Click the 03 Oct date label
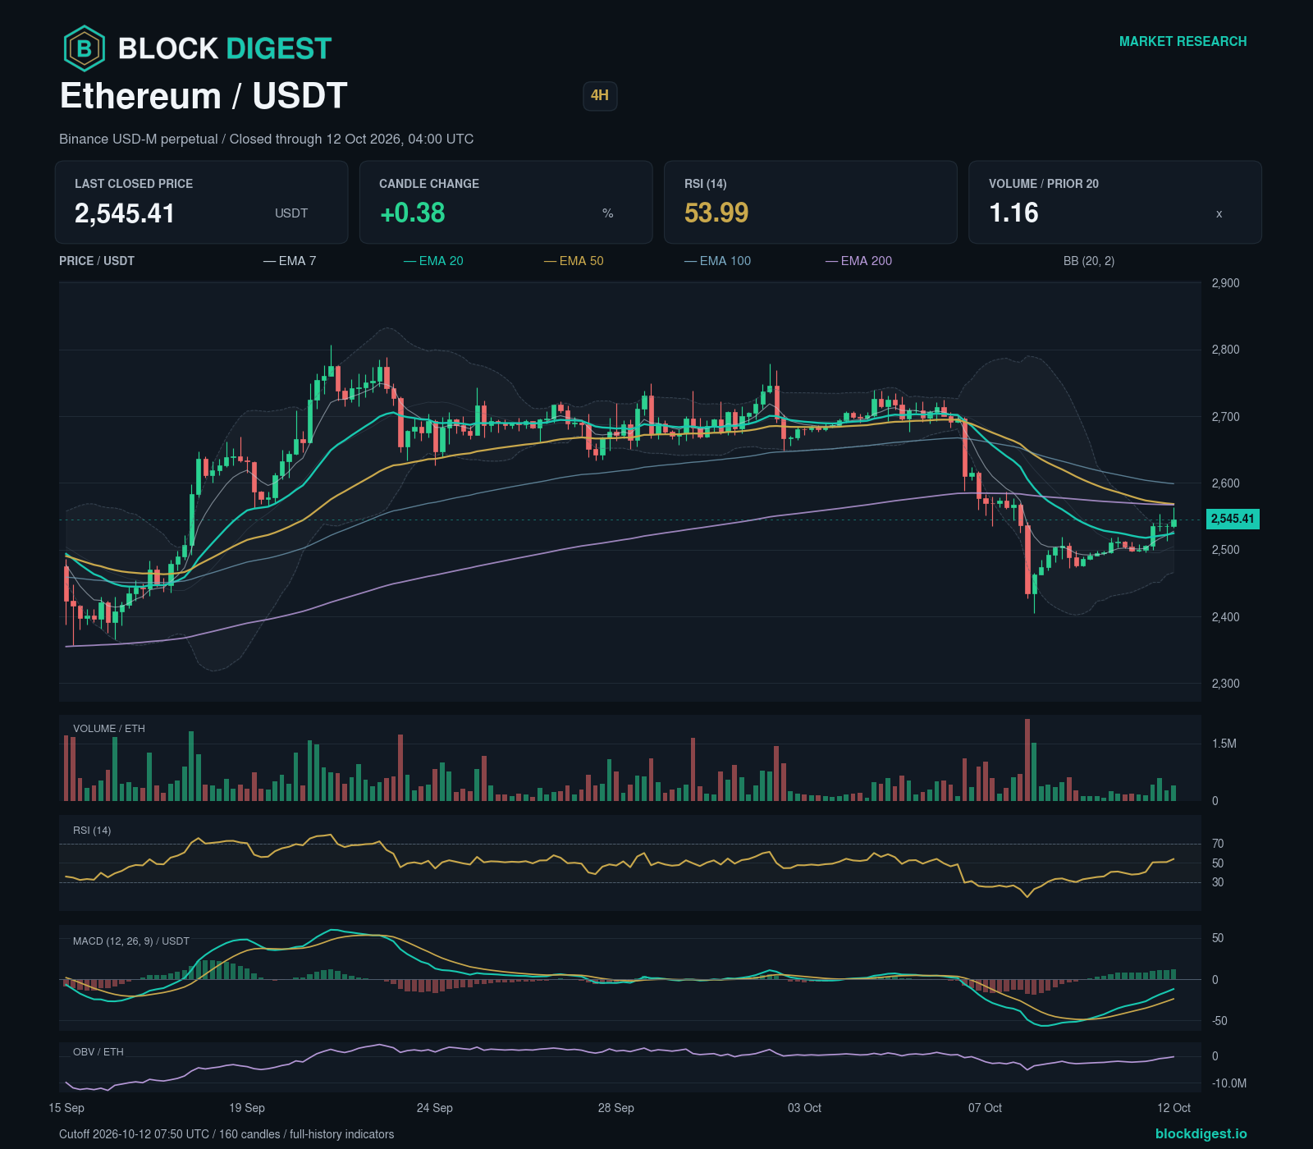Image resolution: width=1313 pixels, height=1149 pixels. [805, 1108]
